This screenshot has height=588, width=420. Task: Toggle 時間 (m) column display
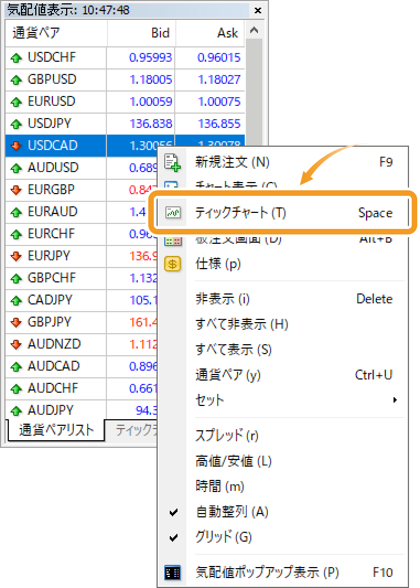point(283,487)
